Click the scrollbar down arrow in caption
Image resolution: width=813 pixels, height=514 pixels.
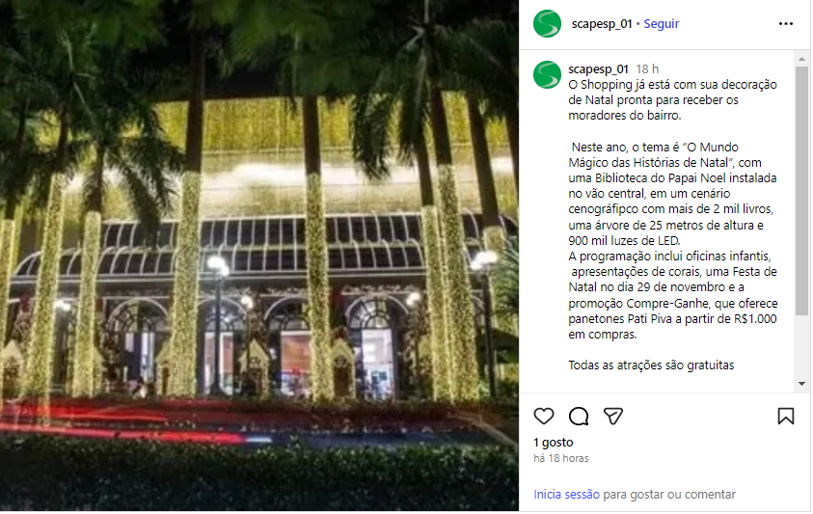801,384
